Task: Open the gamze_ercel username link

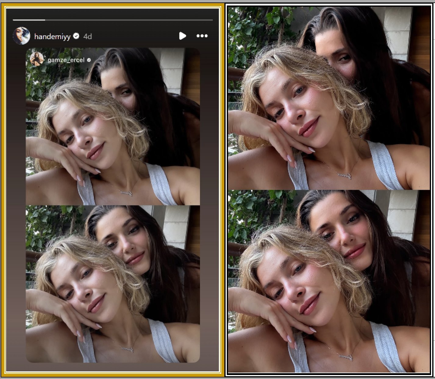Action: pos(66,60)
